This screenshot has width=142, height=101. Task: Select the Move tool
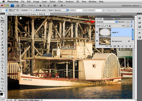pyautogui.click(x=2, y=18)
